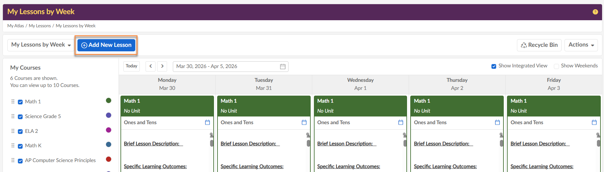Click calendar icon on Wednesday's Ones and Tens lesson
The width and height of the screenshot is (604, 172).
click(x=401, y=122)
